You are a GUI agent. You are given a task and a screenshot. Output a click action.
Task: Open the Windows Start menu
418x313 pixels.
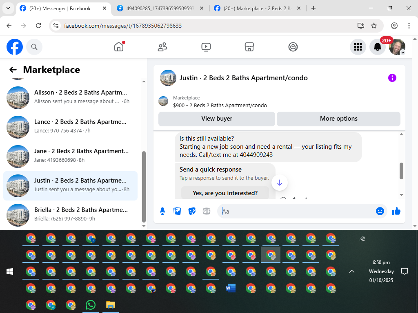point(10,271)
